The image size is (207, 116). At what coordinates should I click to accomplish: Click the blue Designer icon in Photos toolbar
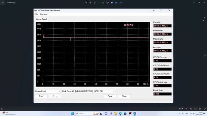(116, 3)
